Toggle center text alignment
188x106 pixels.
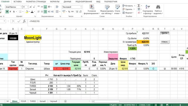pos(42,11)
